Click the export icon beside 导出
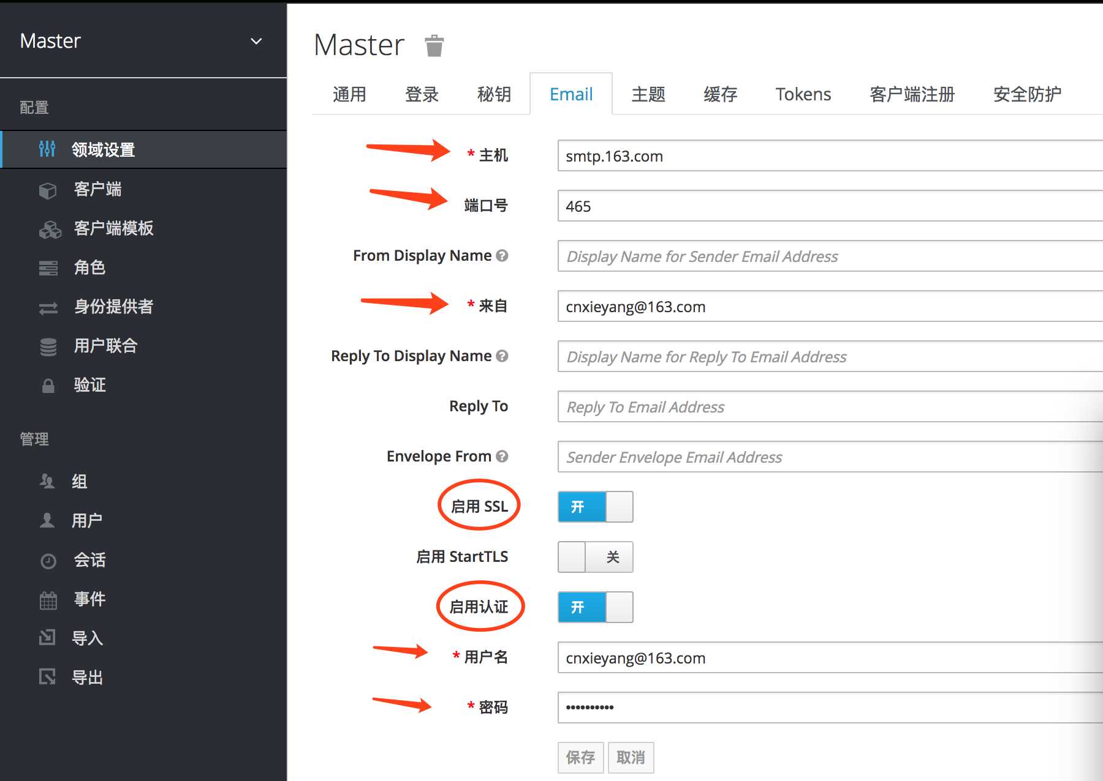 click(x=47, y=676)
